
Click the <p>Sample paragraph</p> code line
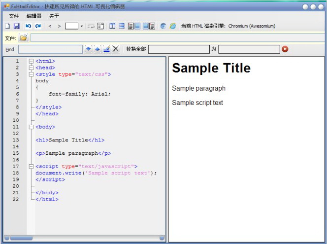point(73,153)
